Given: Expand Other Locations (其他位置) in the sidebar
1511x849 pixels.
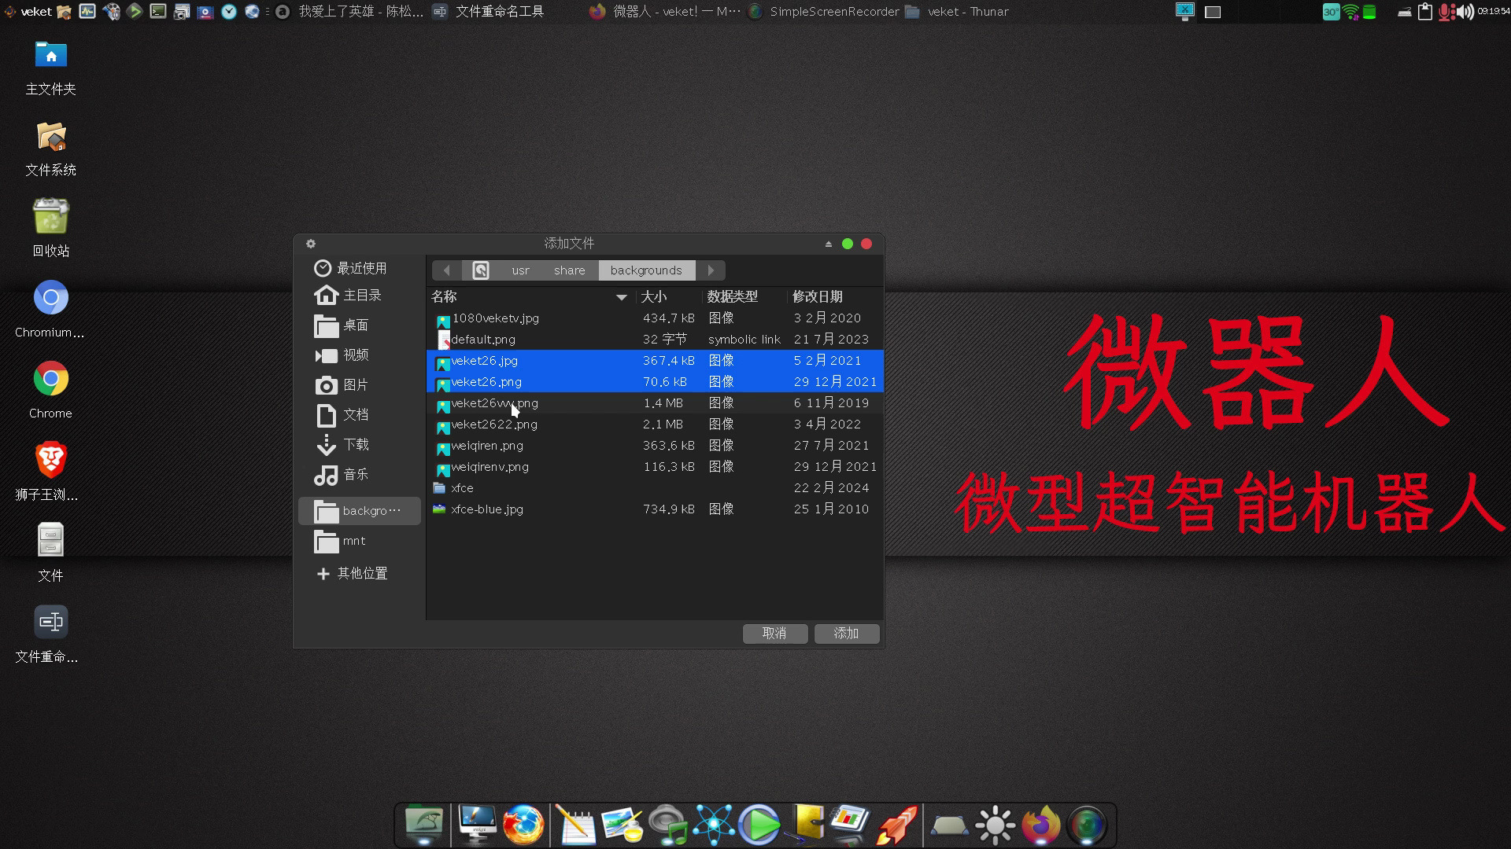Looking at the screenshot, I should [x=352, y=574].
